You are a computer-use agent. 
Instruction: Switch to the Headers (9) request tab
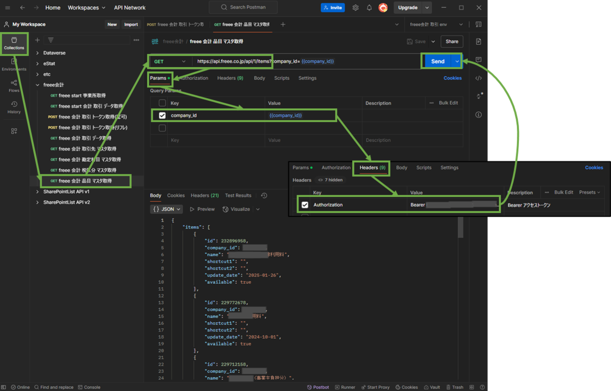(x=230, y=78)
